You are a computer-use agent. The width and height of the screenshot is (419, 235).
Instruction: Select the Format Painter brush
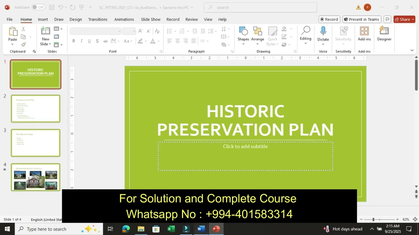23,44
